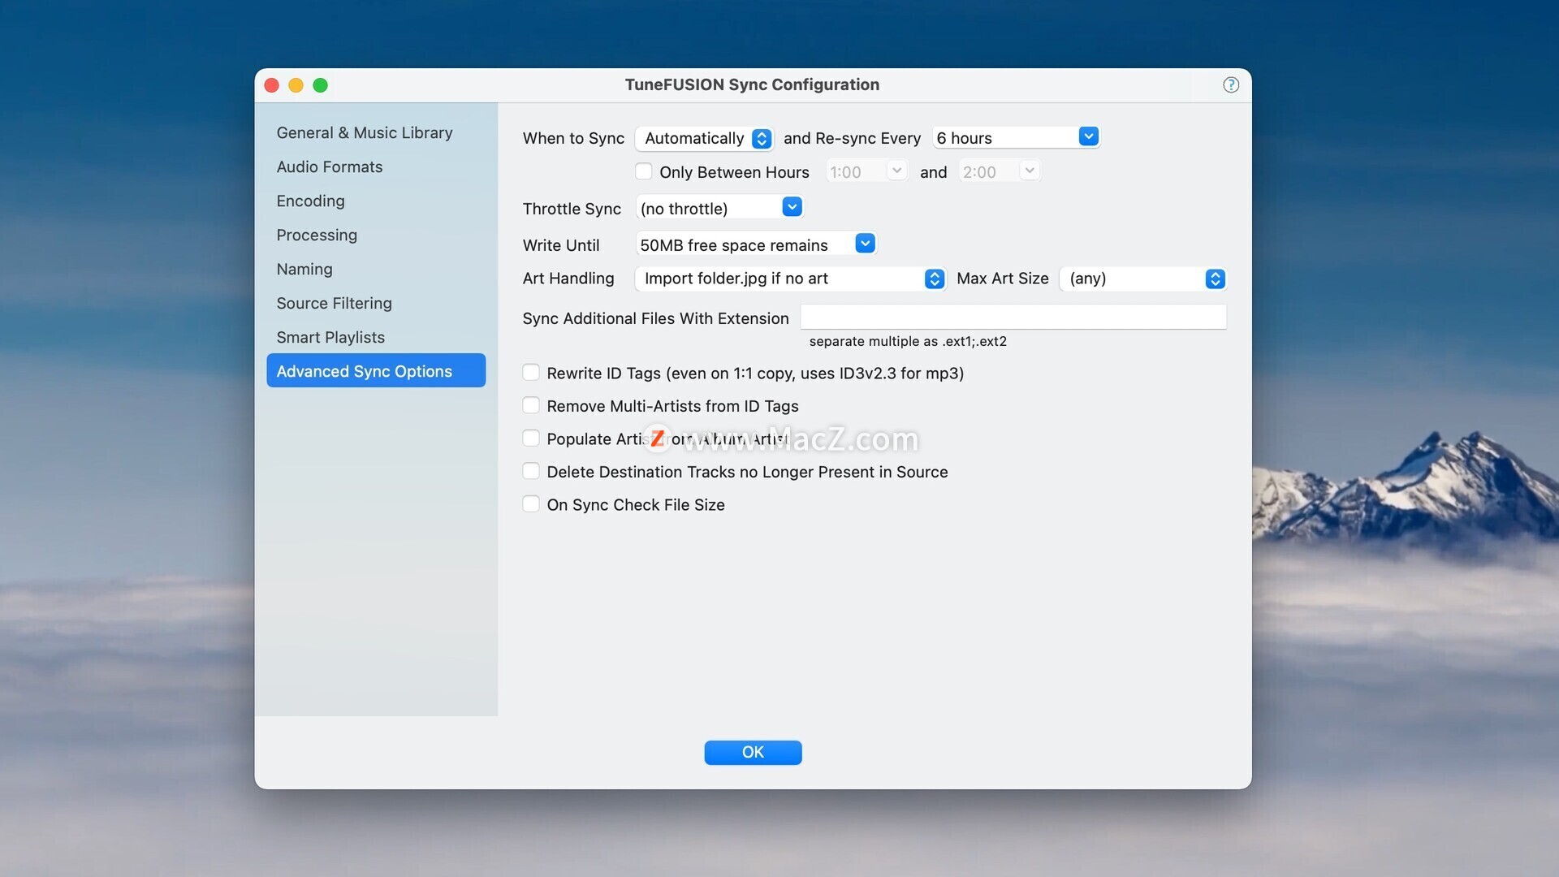Open the help question mark icon
This screenshot has height=877, width=1559.
click(1231, 84)
